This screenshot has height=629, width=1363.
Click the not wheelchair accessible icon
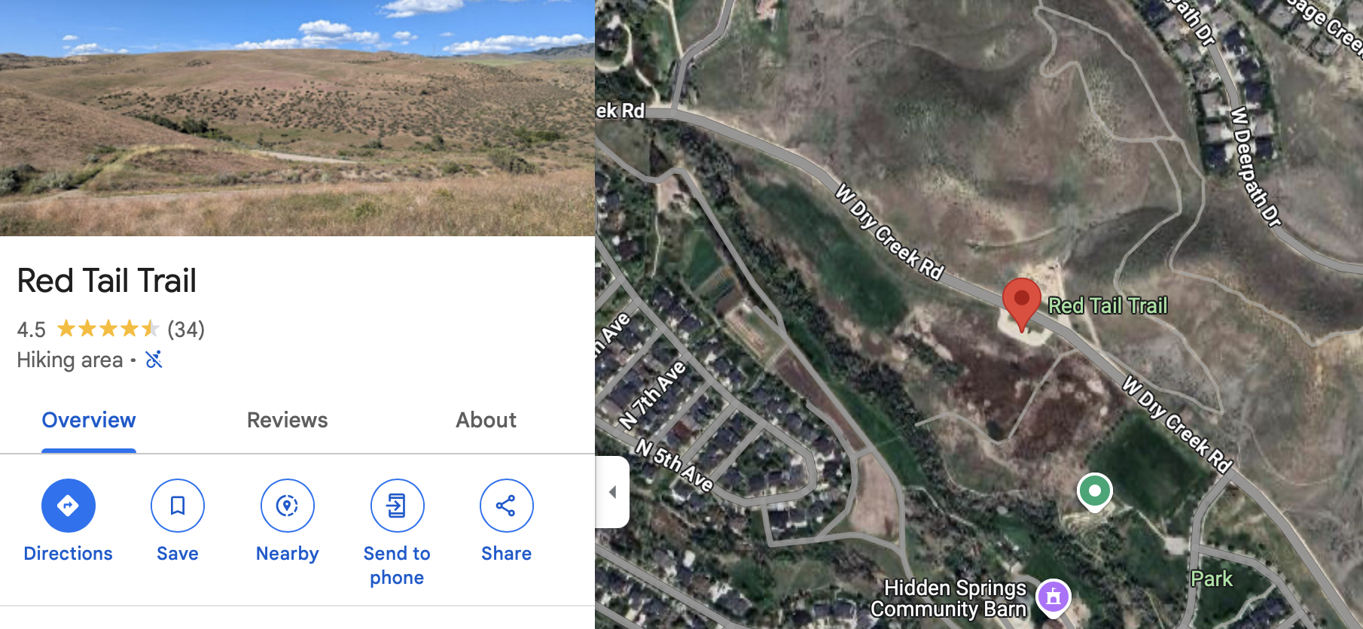[154, 360]
